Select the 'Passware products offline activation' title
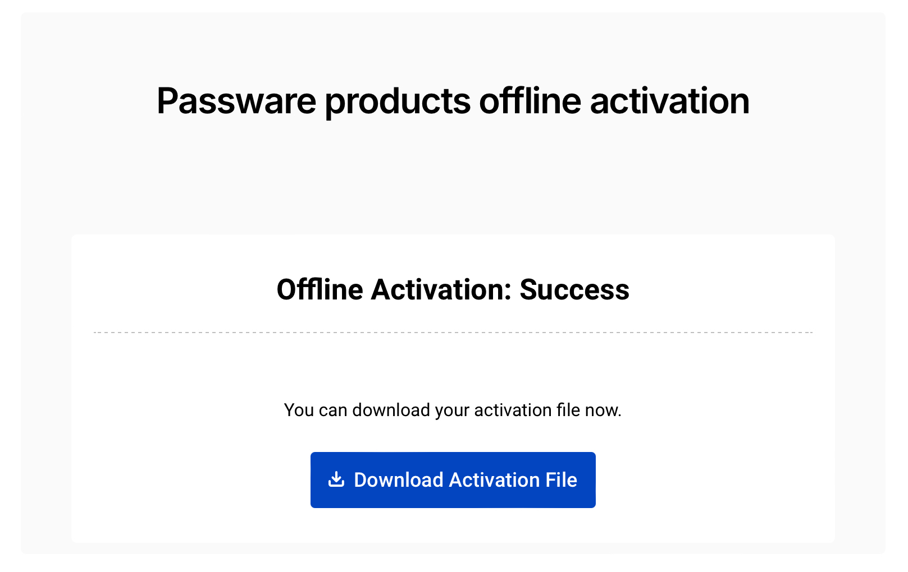The image size is (908, 572). click(x=453, y=101)
